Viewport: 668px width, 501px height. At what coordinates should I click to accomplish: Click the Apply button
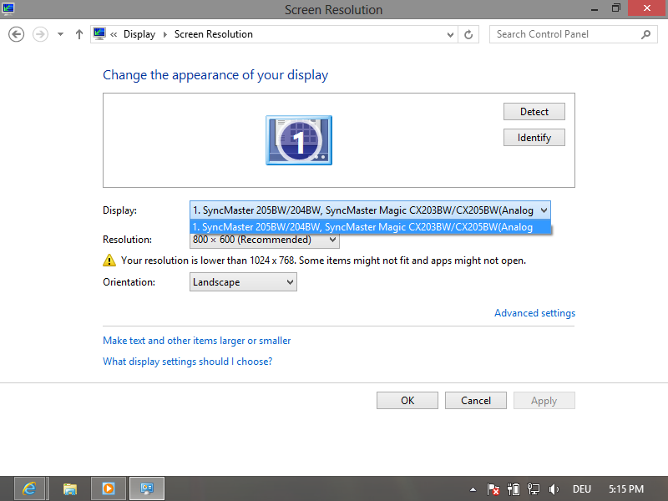544,401
